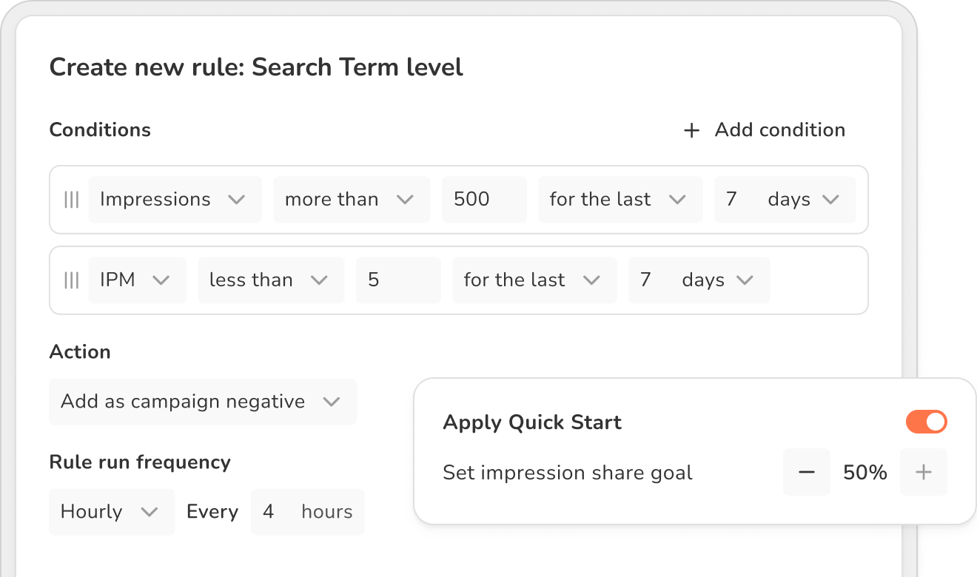Grab the drag handle on Impressions row

(x=71, y=200)
